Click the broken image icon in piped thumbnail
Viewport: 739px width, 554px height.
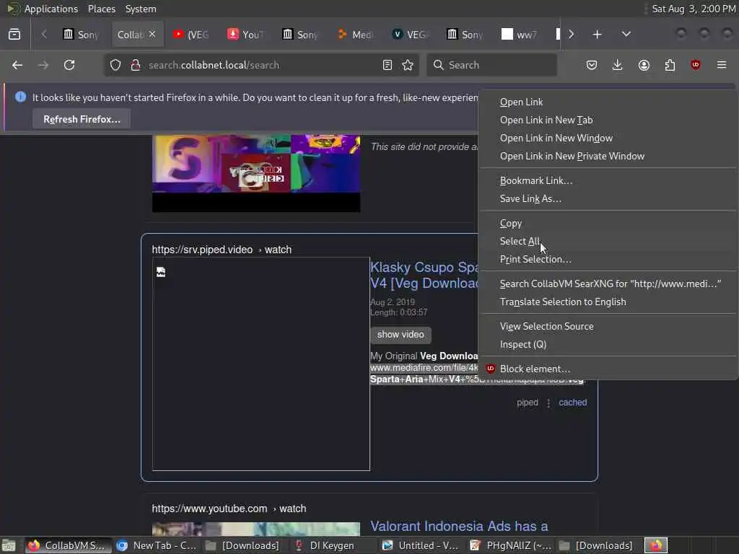(x=161, y=272)
